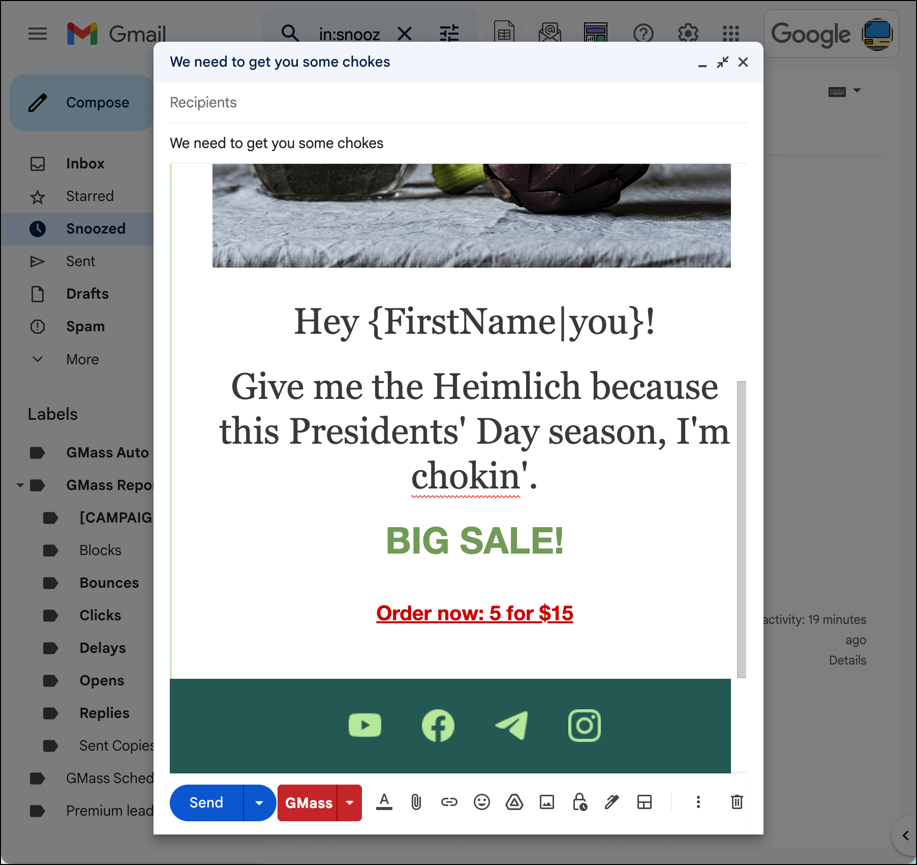Viewport: 917px width, 865px height.
Task: Open the Google apps grid
Action: click(x=731, y=34)
